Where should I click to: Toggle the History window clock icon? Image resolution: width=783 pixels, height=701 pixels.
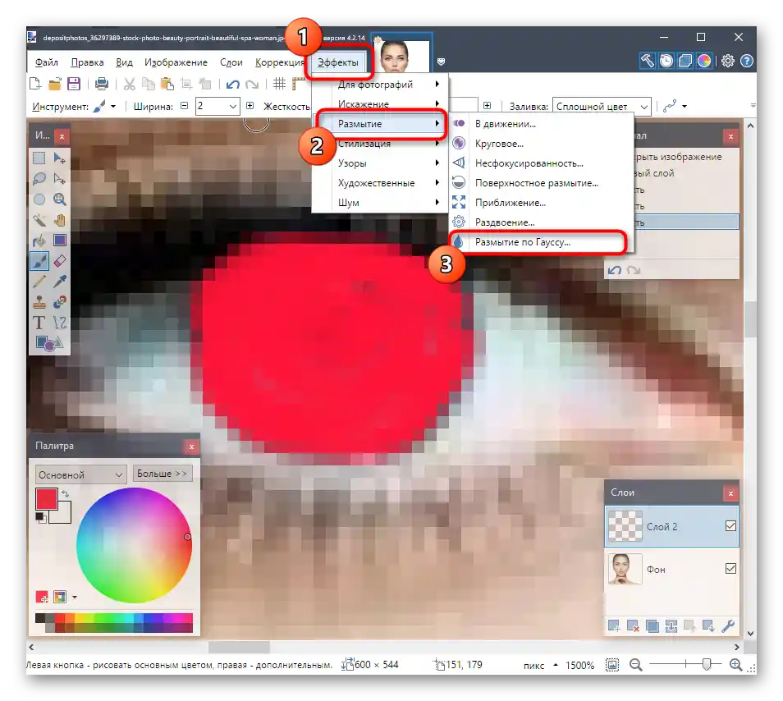(x=666, y=61)
